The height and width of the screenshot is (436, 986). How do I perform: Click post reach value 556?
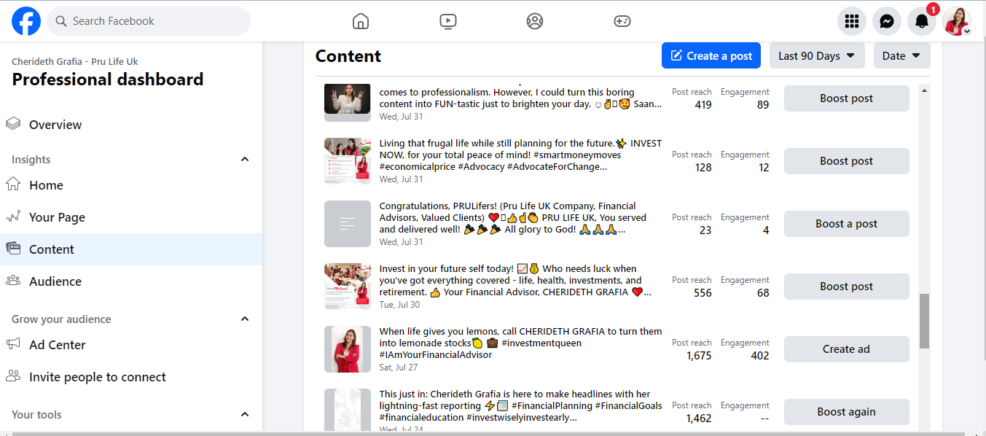[x=703, y=293]
